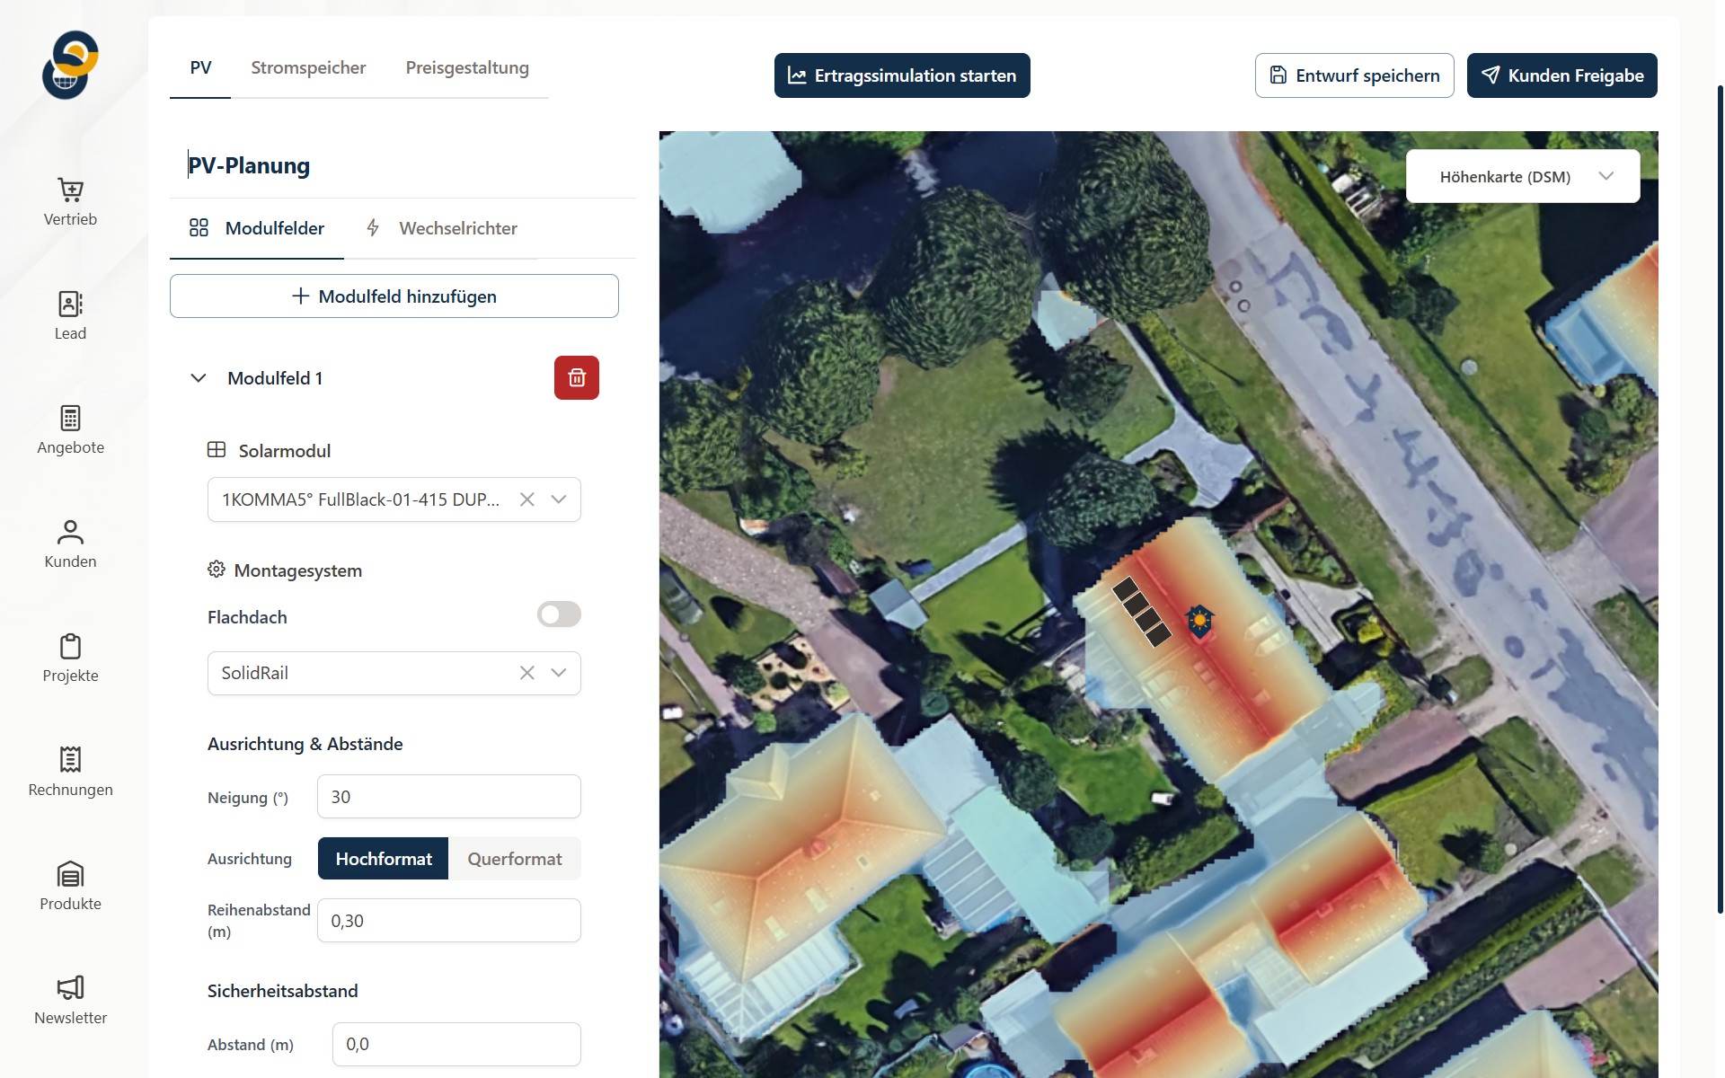Expand the Solarmodul selection dropdown arrow
This screenshot has width=1725, height=1078.
pos(559,499)
